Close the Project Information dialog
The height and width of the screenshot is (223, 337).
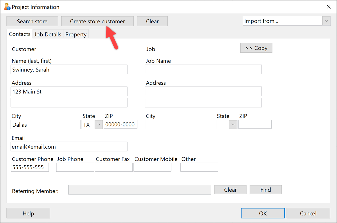tap(329, 7)
